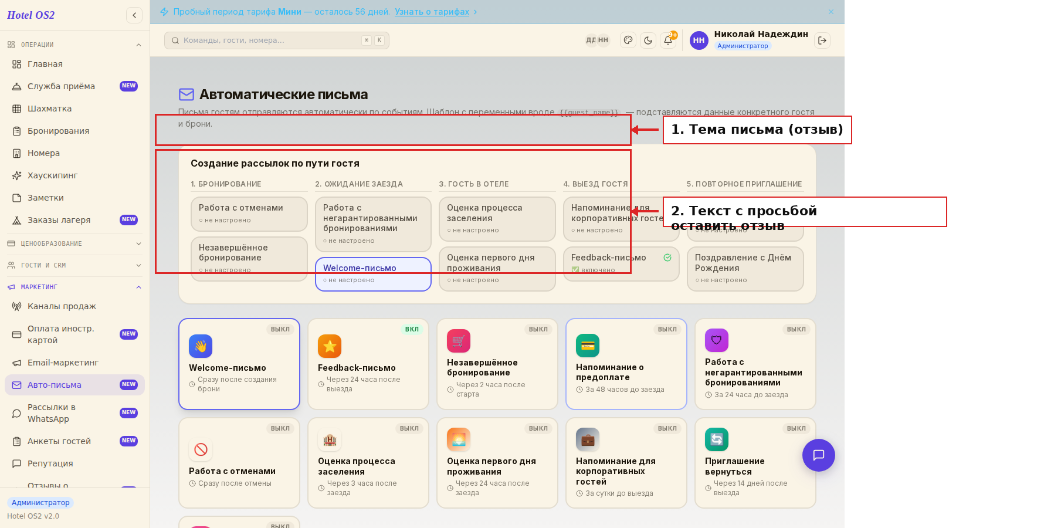Click the search magnifier icon
This screenshot has height=528, width=1044.
click(x=175, y=40)
